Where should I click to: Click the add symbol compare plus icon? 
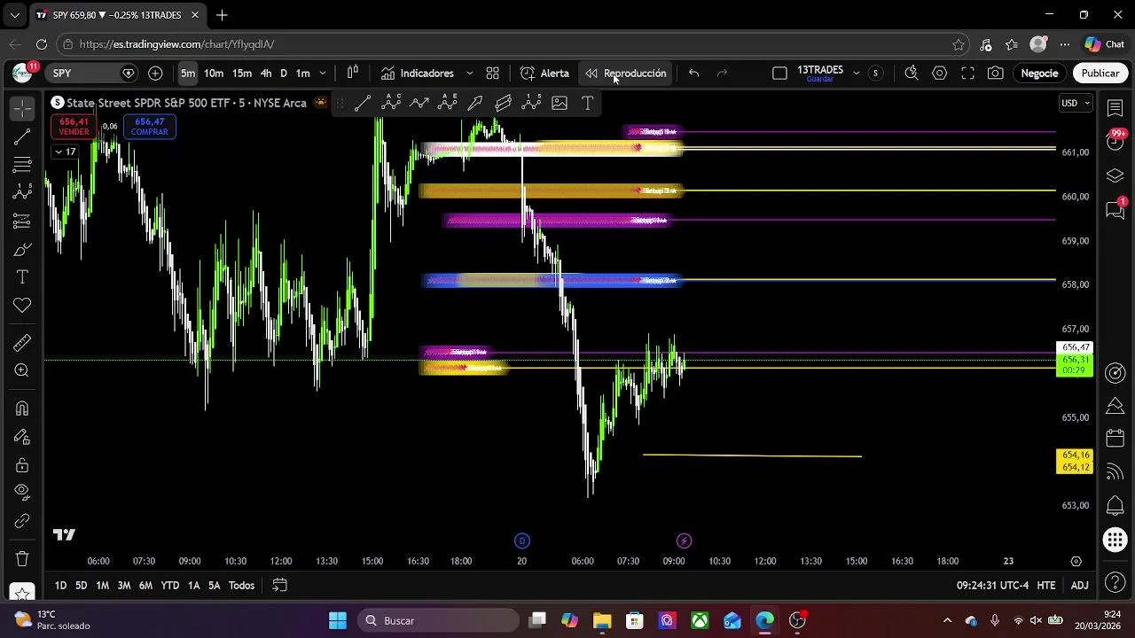155,73
